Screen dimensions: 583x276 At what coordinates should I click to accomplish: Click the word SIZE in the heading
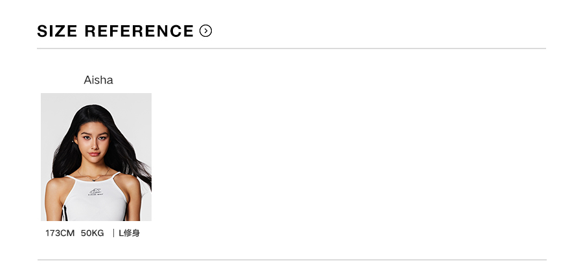57,31
